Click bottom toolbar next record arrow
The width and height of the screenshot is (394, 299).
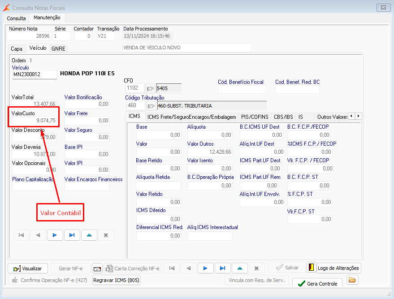click(x=205, y=268)
